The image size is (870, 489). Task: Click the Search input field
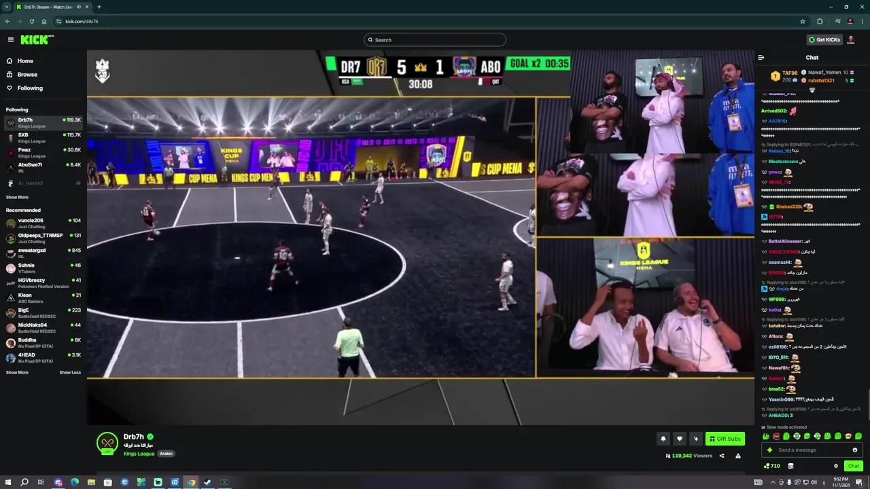click(x=435, y=40)
